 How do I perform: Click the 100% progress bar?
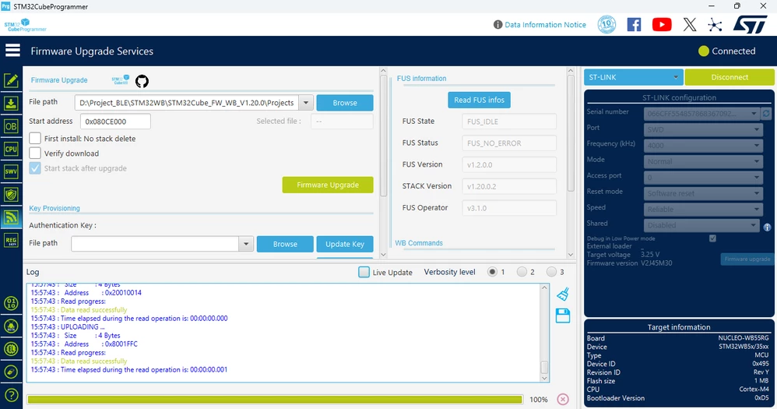pos(275,400)
